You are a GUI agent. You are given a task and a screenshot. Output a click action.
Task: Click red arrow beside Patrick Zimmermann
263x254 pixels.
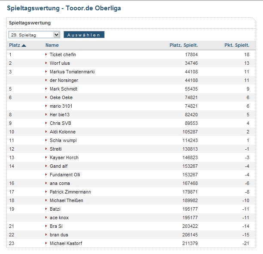[x=46, y=192]
